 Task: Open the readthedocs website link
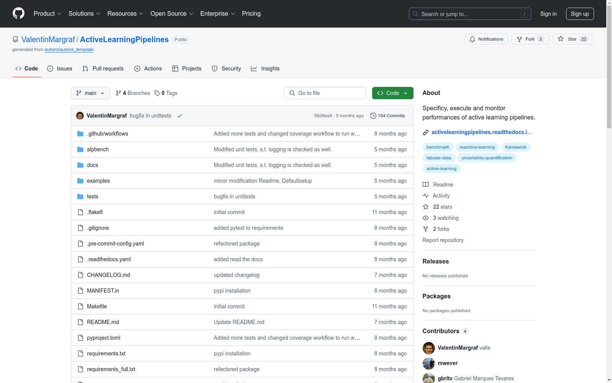pyautogui.click(x=482, y=132)
